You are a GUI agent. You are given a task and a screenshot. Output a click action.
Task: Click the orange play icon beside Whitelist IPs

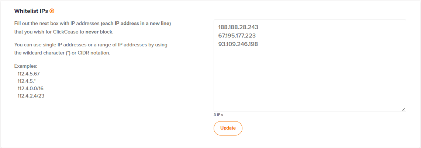coord(52,11)
